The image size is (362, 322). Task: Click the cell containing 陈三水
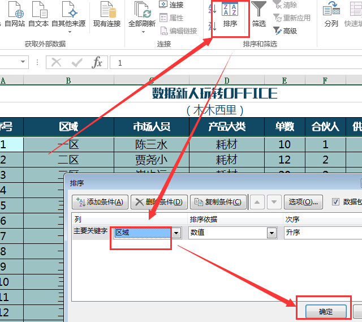[152, 145]
